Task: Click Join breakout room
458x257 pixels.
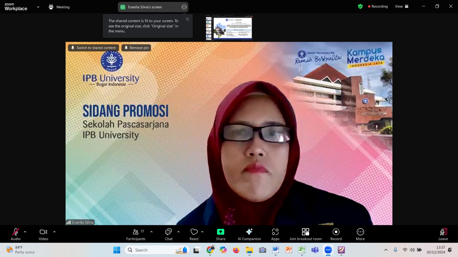Action: point(305,234)
